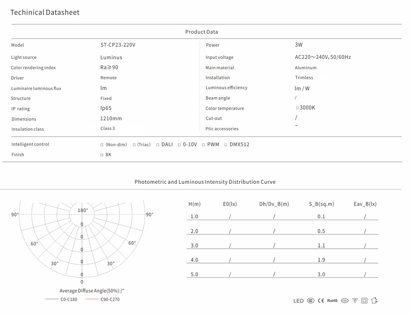Click the LED symbol text
The height and width of the screenshot is (316, 413).
298,301
